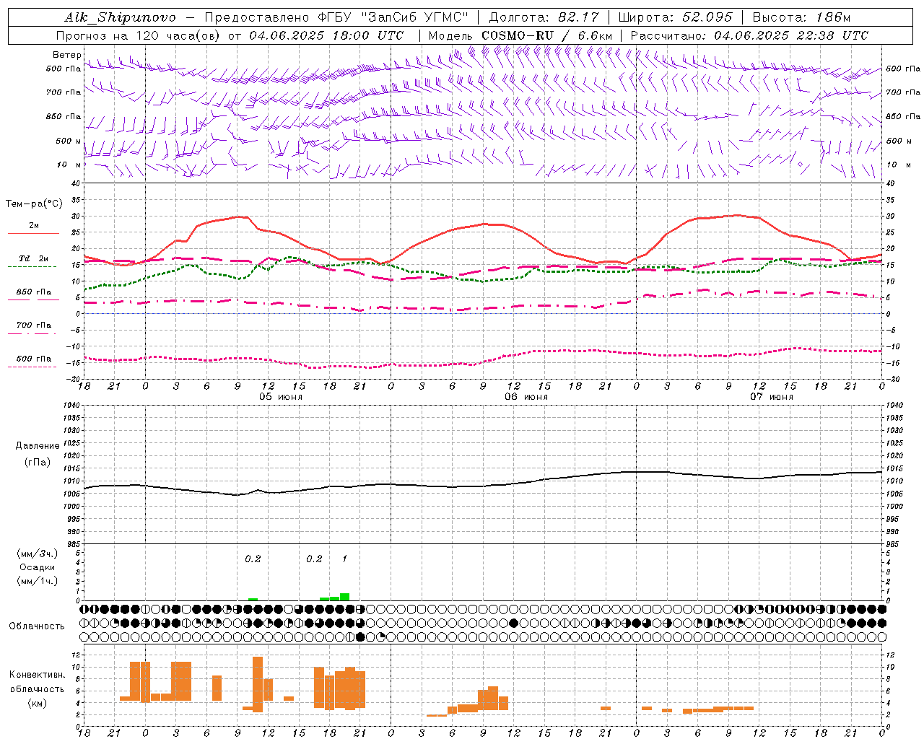Click the precipitation amount value 1
Image resolution: width=924 pixels, height=739 pixels.
[x=345, y=559]
